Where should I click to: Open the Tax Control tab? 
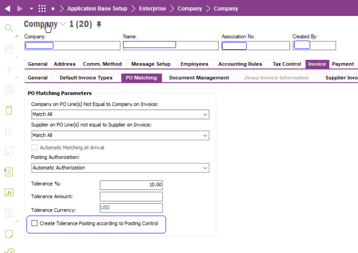pos(287,64)
